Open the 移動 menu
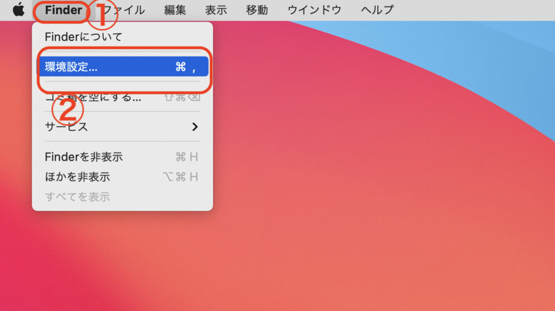Viewport: 555px width, 311px height. tap(257, 10)
